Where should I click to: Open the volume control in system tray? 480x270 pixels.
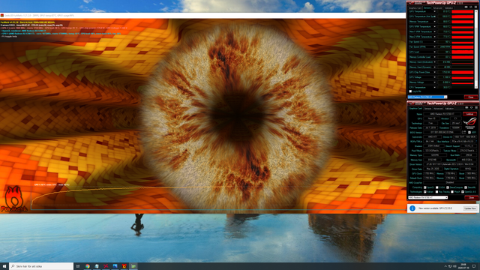(x=455, y=266)
